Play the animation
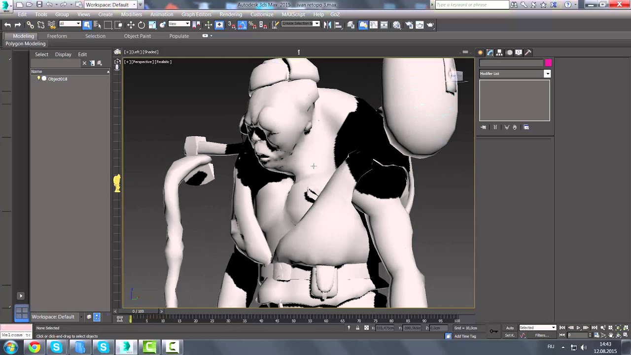This screenshot has width=631, height=355. [x=578, y=328]
